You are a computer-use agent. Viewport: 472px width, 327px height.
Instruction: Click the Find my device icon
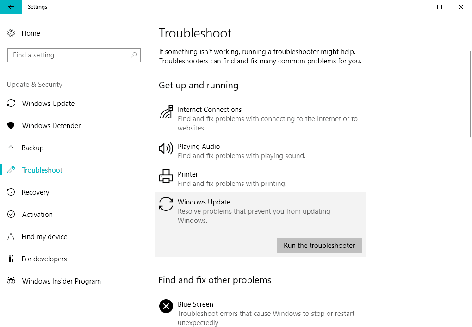coord(11,237)
